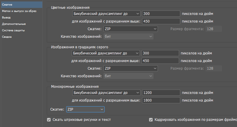Open grayscale images downsampling method dropdown
The width and height of the screenshot is (237, 127).
(x=106, y=53)
